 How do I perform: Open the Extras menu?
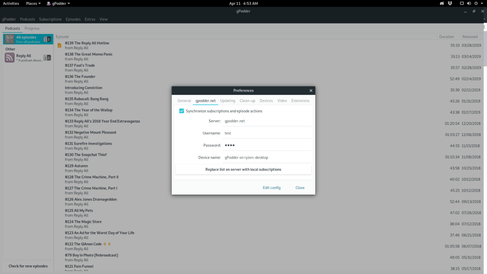(90, 19)
